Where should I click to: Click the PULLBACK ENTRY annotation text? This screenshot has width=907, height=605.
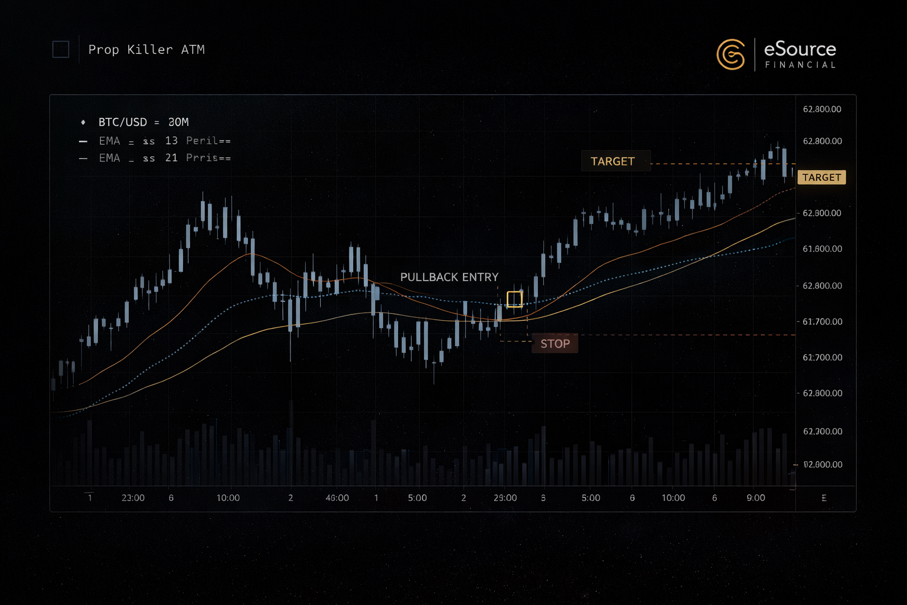coord(449,277)
